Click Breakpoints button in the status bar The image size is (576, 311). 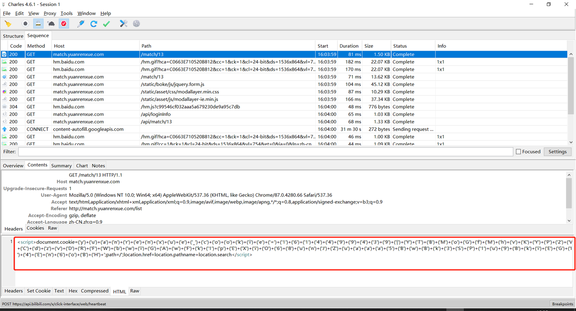coord(562,304)
